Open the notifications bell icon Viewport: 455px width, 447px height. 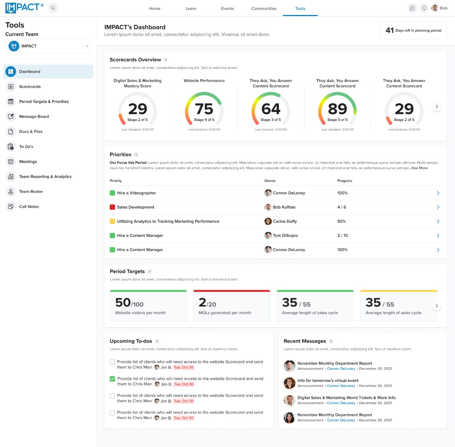(x=424, y=8)
